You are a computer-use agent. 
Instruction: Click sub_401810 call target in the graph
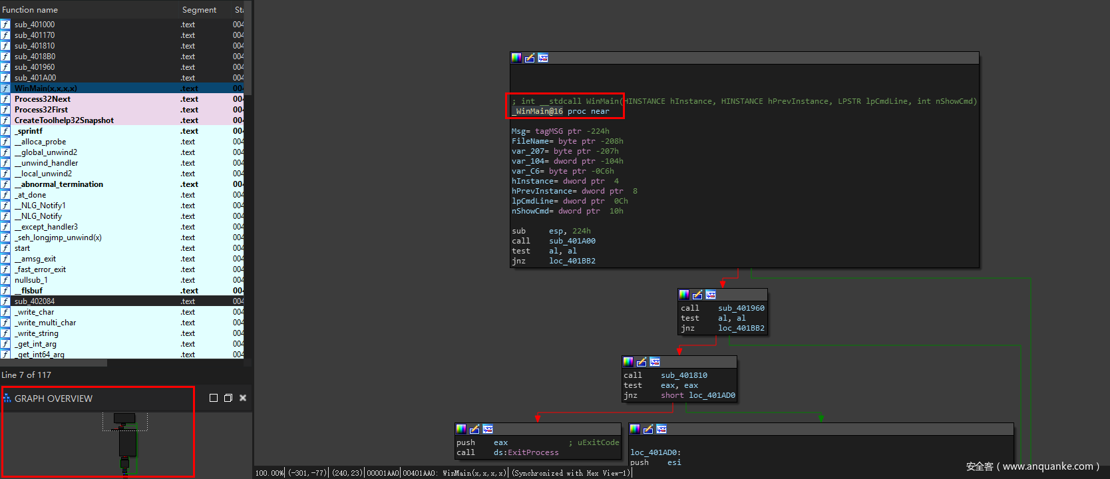pyautogui.click(x=683, y=375)
